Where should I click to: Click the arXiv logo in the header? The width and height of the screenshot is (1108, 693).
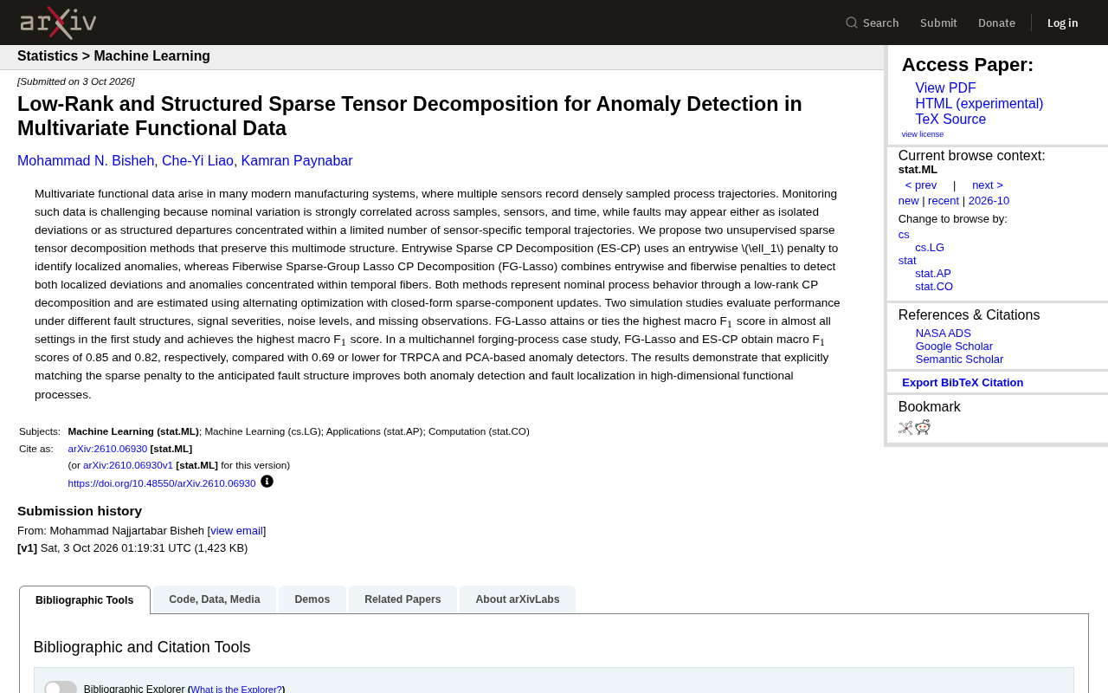[58, 23]
